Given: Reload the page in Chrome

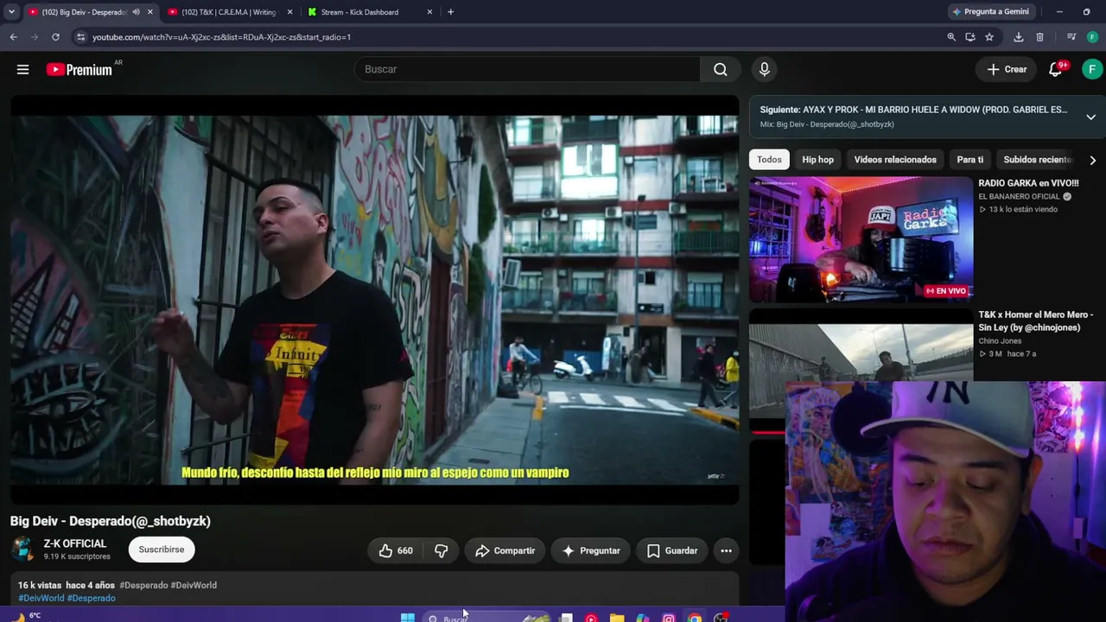Looking at the screenshot, I should tap(55, 37).
